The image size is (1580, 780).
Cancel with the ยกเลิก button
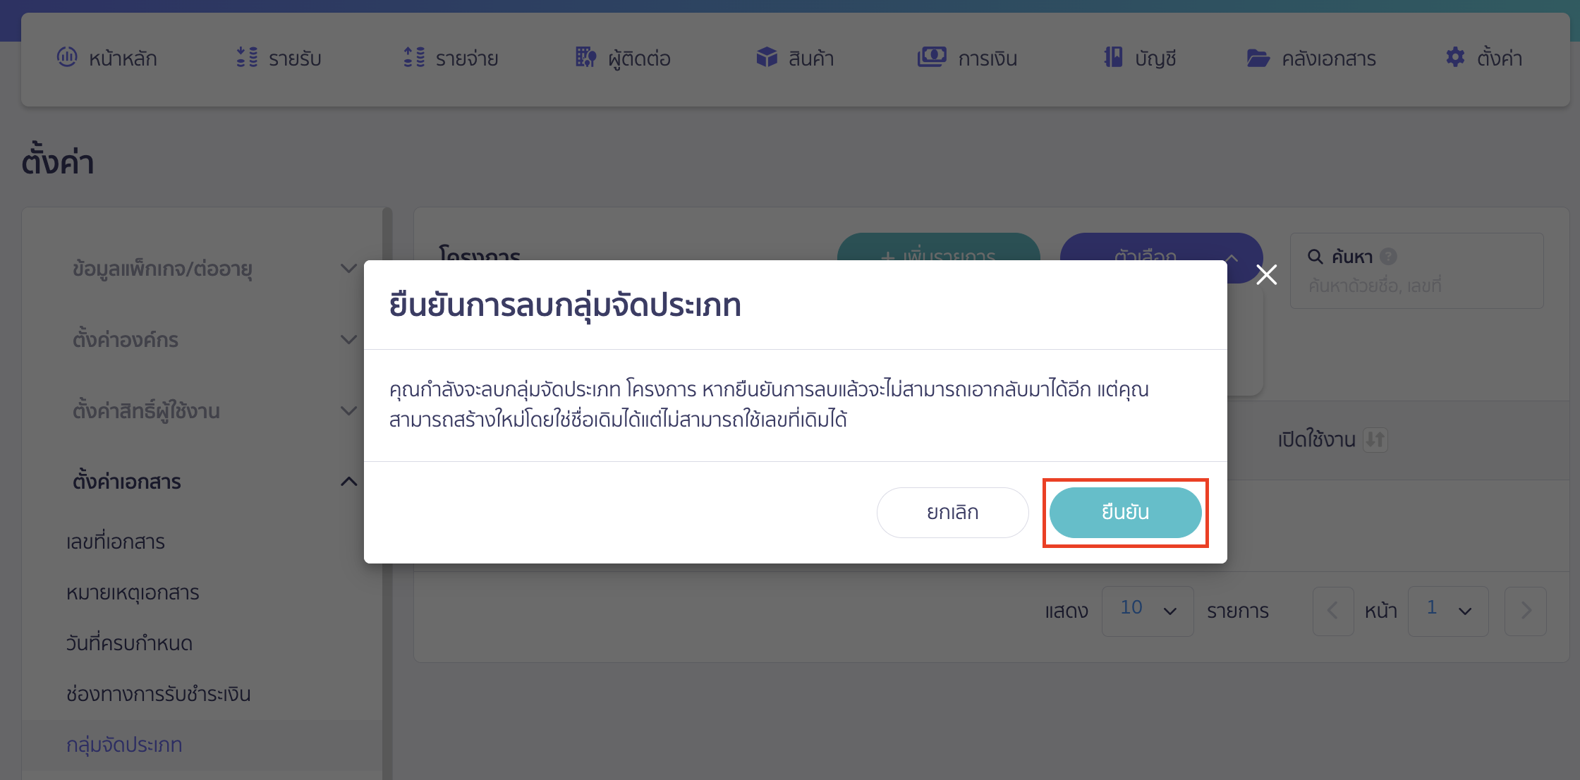952,513
